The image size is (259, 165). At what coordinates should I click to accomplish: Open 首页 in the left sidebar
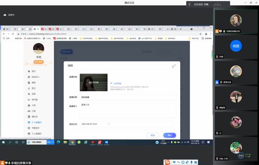(34, 71)
